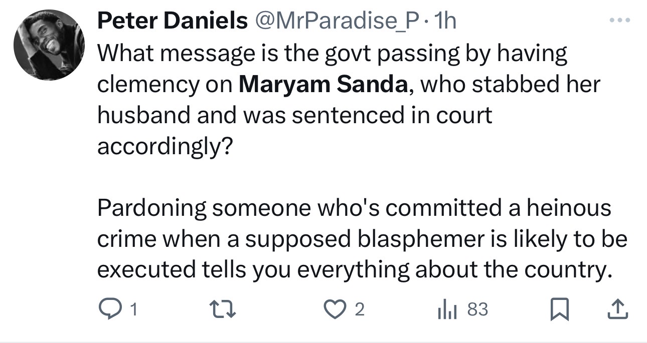Image resolution: width=647 pixels, height=343 pixels.
Task: Click Peter Daniels' profile avatar
Action: [x=50, y=45]
